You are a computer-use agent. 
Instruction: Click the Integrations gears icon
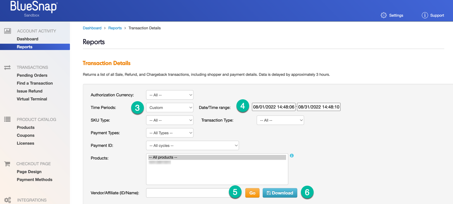point(8,200)
